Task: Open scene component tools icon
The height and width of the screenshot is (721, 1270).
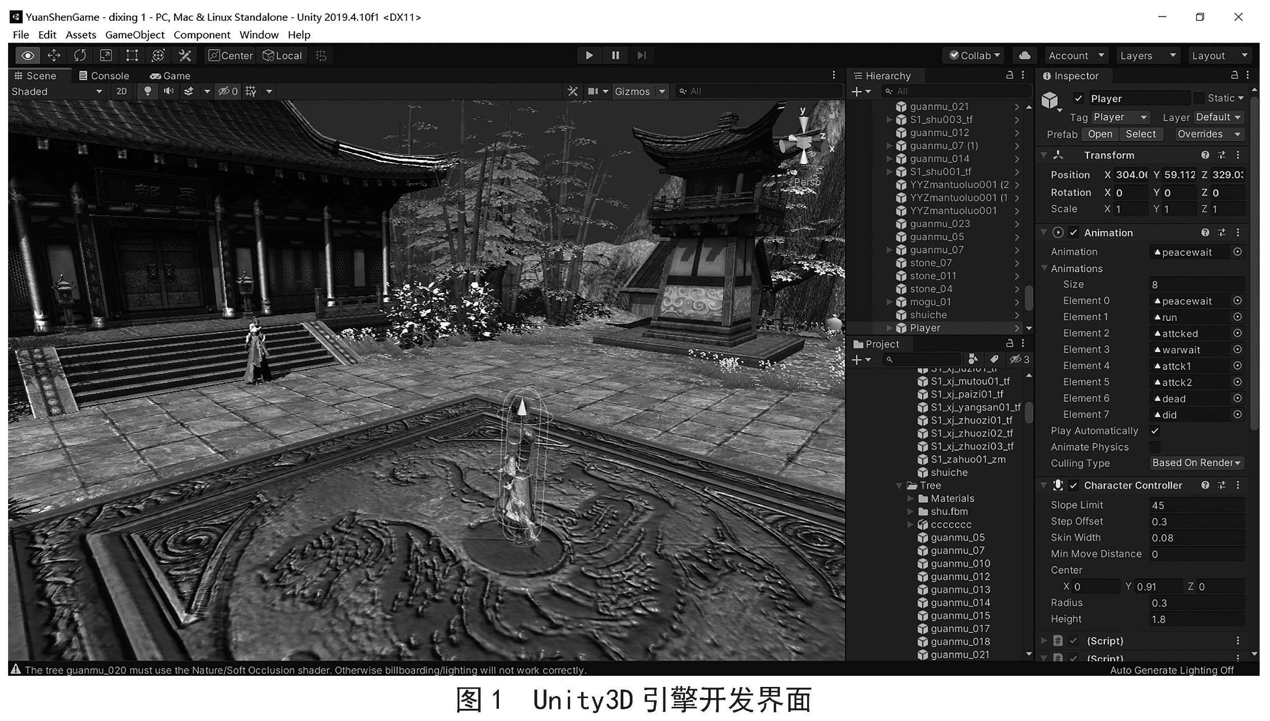Action: (573, 91)
